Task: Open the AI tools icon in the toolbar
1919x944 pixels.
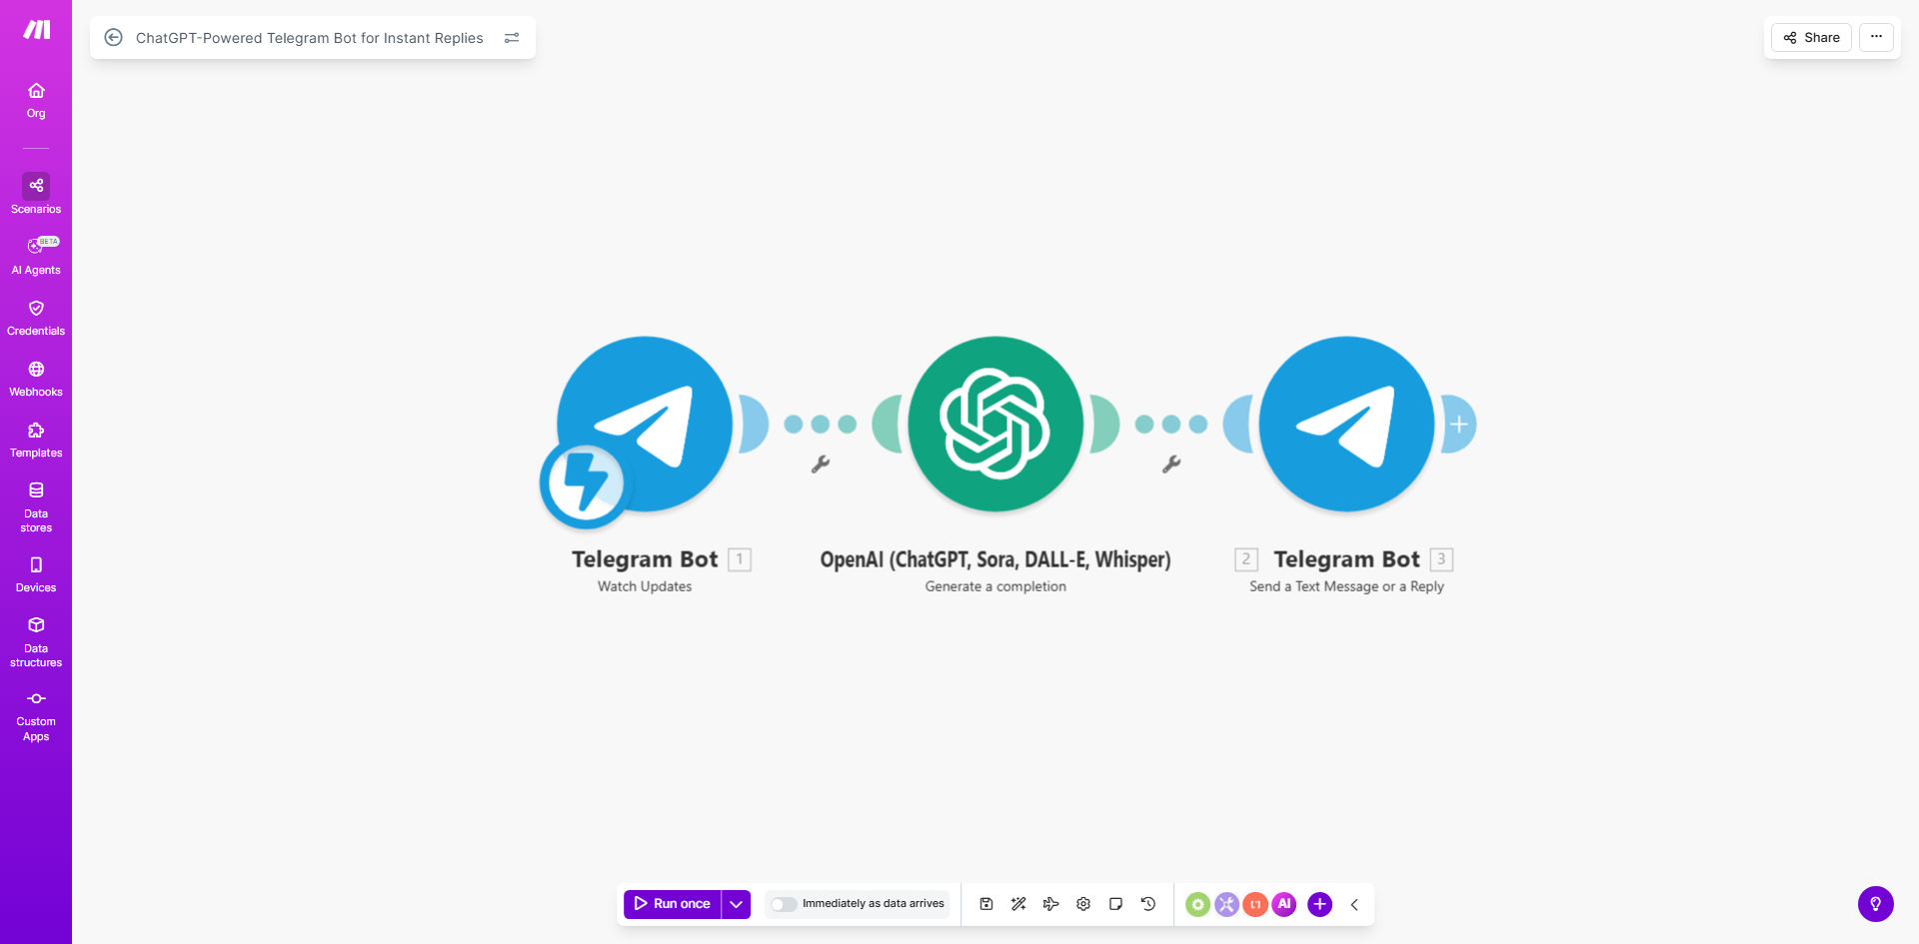Action: click(x=1284, y=904)
